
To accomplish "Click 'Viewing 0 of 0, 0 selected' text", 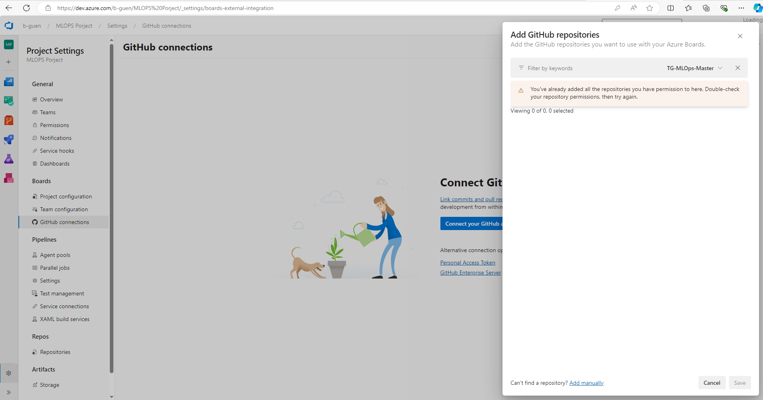I will coord(542,111).
